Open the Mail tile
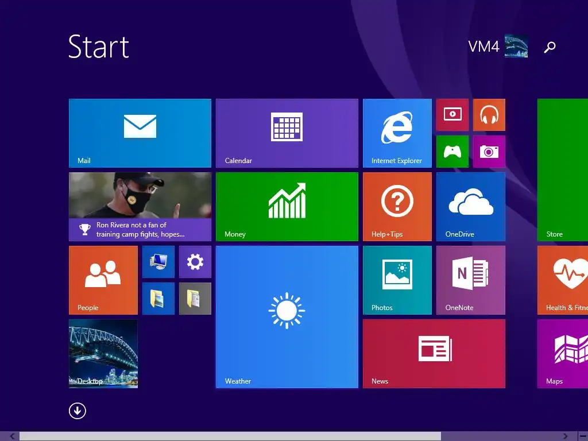The width and height of the screenshot is (588, 441). pos(140,133)
